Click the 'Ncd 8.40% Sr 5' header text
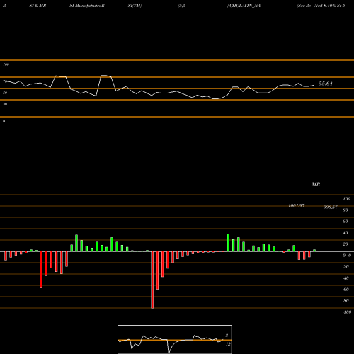354x354 pixels. click(330, 6)
